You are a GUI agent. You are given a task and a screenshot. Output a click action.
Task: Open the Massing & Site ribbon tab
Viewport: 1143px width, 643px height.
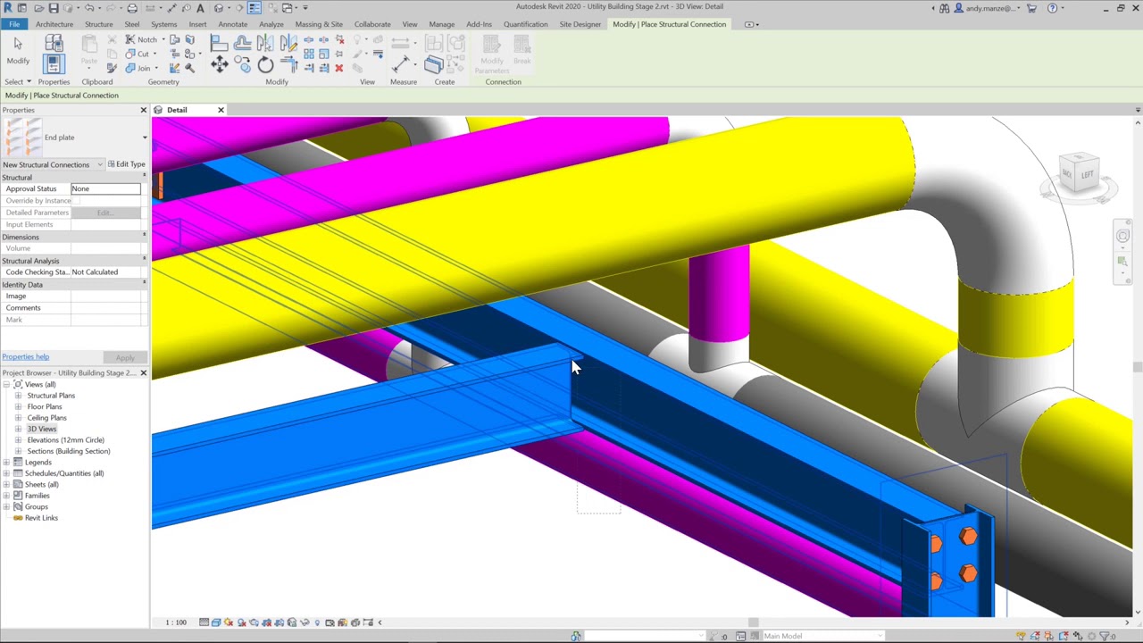(x=319, y=24)
